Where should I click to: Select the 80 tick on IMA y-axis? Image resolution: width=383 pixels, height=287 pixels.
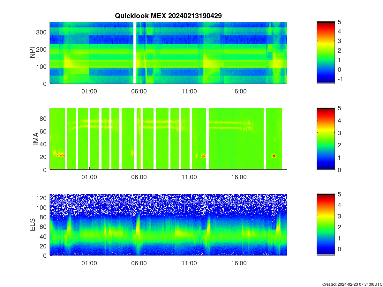point(43,118)
